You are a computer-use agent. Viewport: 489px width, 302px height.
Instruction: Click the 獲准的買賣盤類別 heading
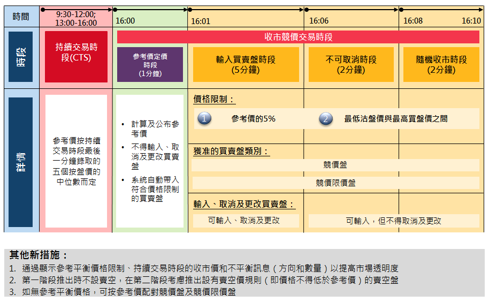tap(232, 152)
